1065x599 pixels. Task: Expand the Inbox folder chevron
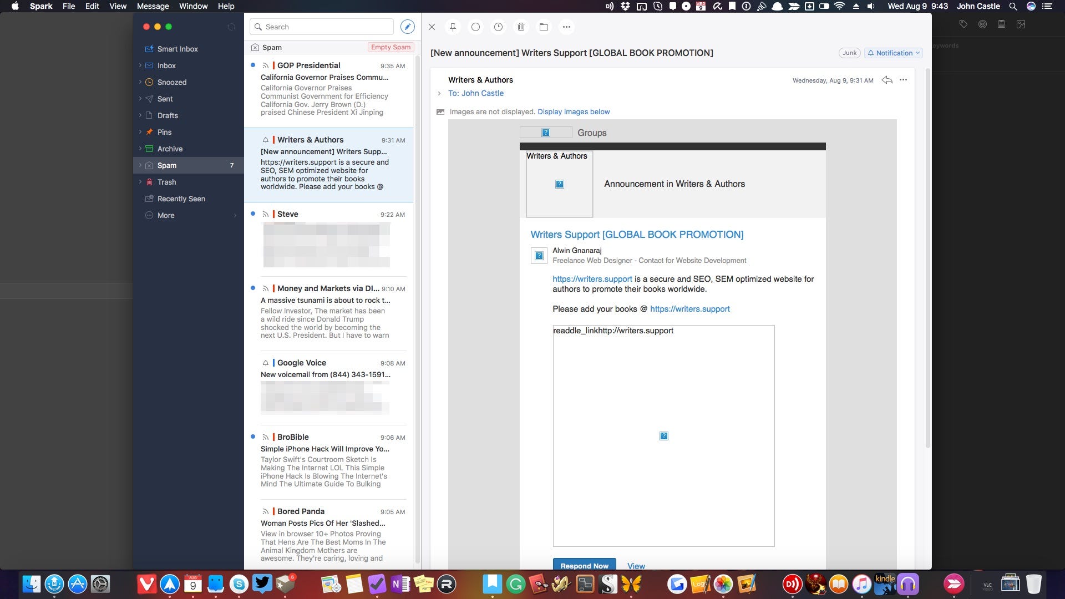tap(140, 65)
